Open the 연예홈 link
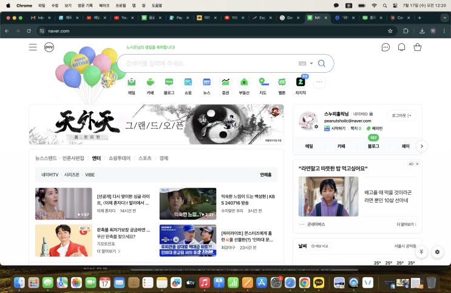This screenshot has height=293, width=451. (x=266, y=175)
